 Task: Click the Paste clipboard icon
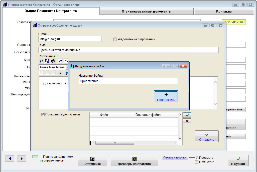pos(53,61)
